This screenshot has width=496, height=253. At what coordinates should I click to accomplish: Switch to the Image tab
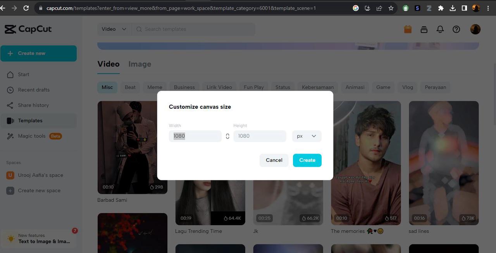click(139, 64)
